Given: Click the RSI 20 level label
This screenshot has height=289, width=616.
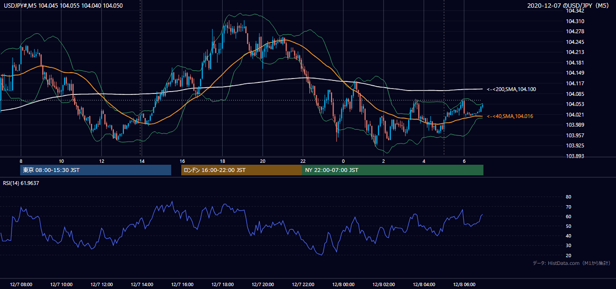Looking at the screenshot, I should point(568,255).
